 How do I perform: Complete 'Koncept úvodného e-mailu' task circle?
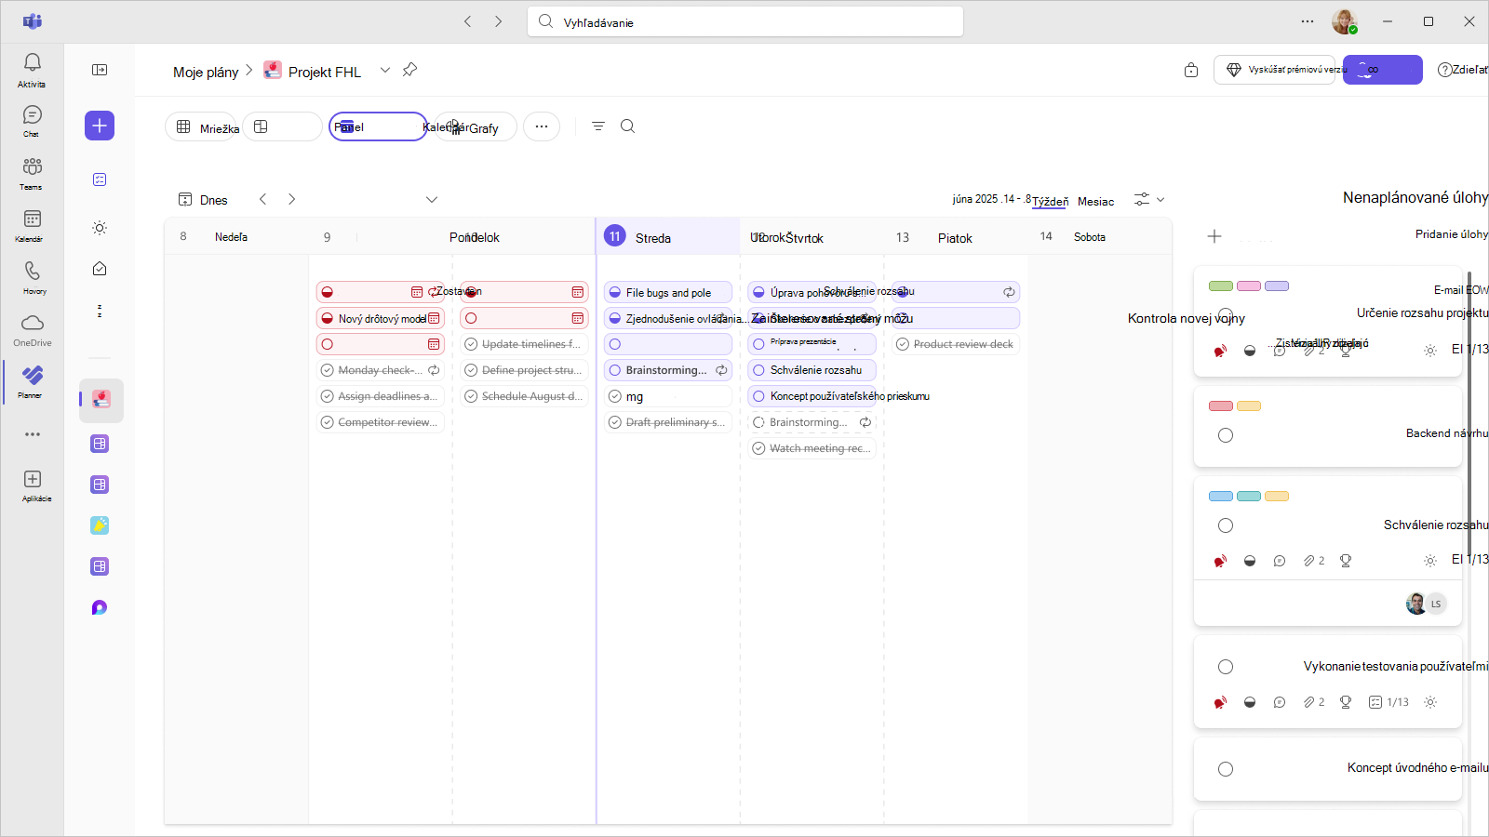click(1226, 769)
